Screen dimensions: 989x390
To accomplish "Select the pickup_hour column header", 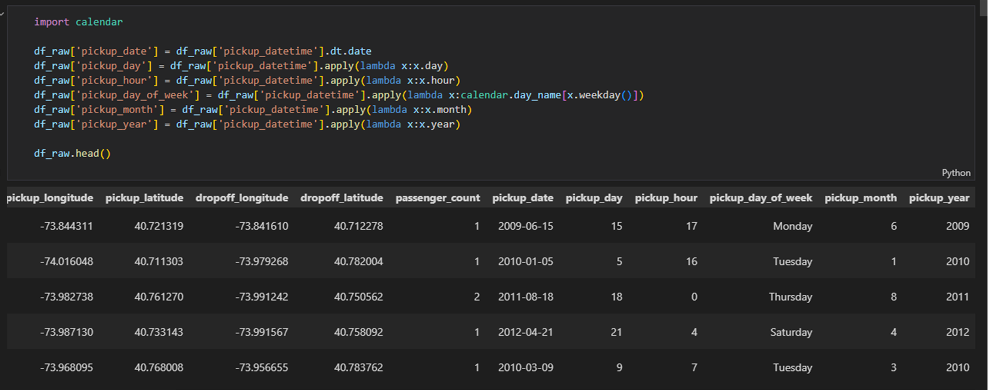I will click(x=666, y=198).
